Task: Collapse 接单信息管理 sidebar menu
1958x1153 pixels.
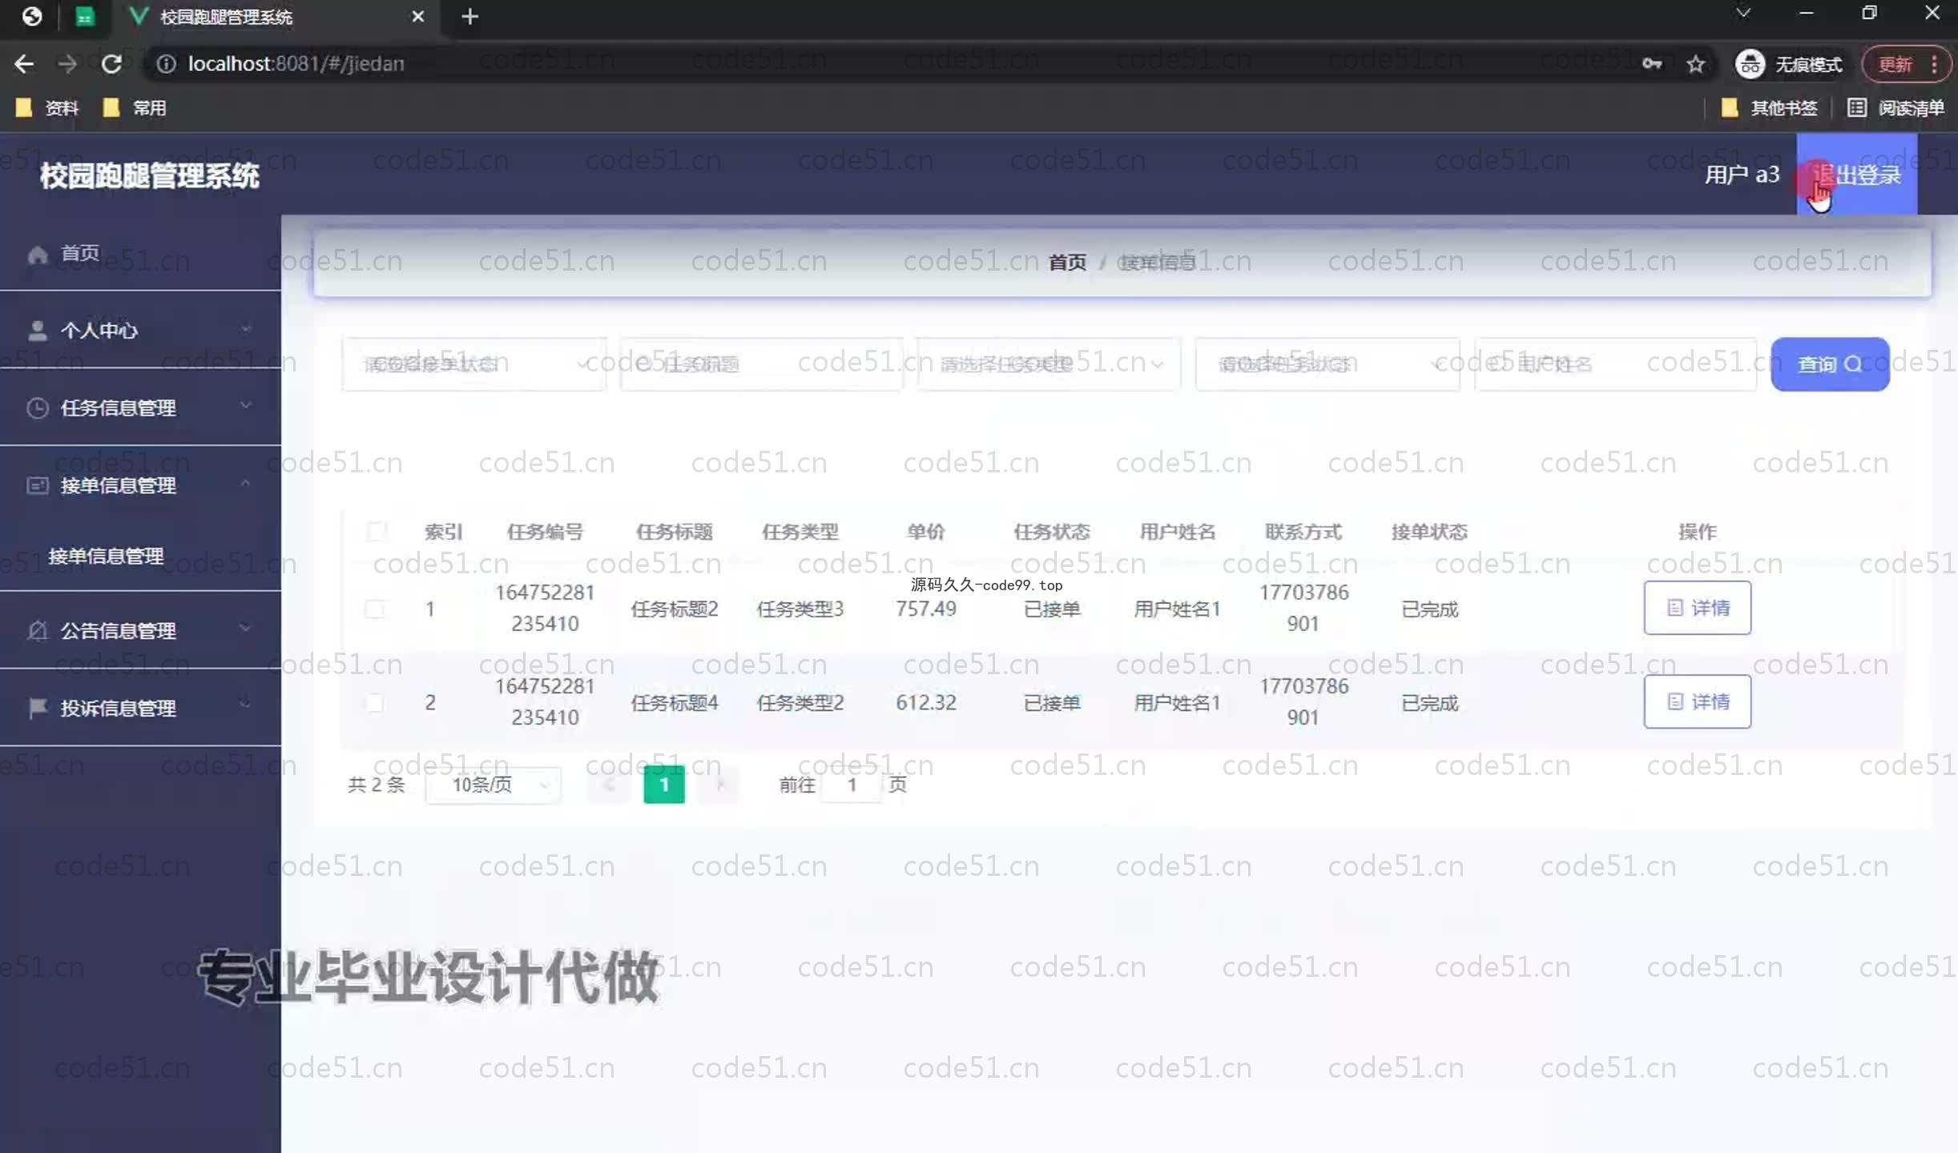Action: 140,485
